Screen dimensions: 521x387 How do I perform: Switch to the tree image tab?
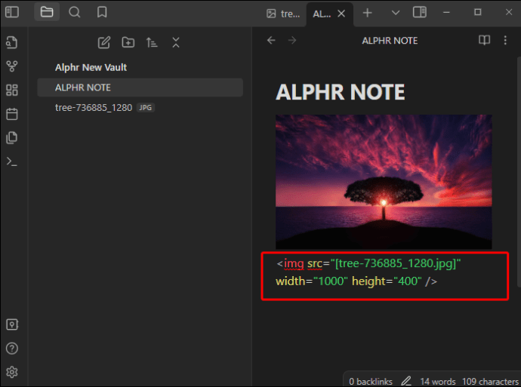pos(283,14)
